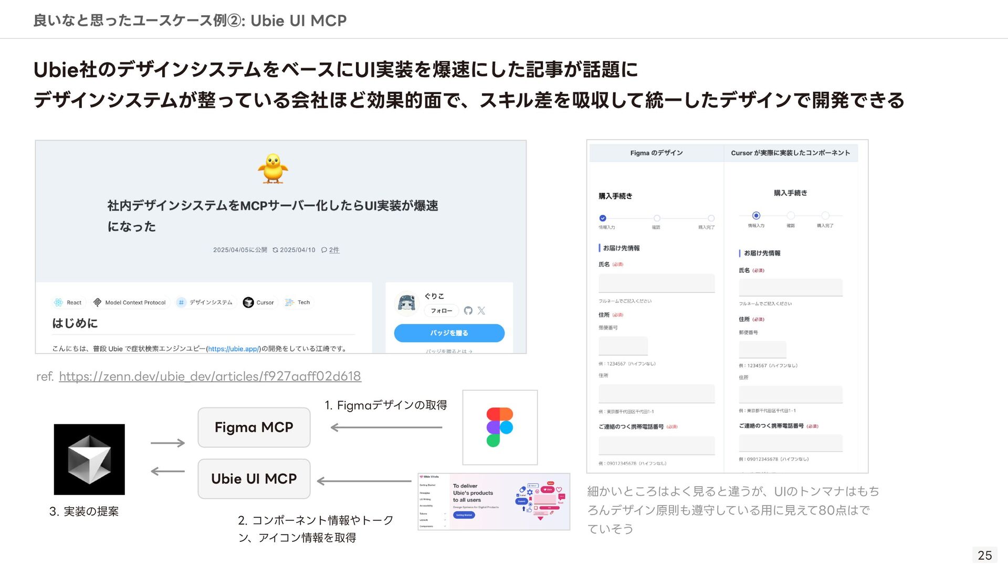Select 情報入力 radio step in Cursor component

756,216
